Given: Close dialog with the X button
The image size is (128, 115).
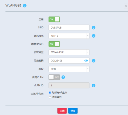Looking at the screenshot, I should click(x=126, y=6).
